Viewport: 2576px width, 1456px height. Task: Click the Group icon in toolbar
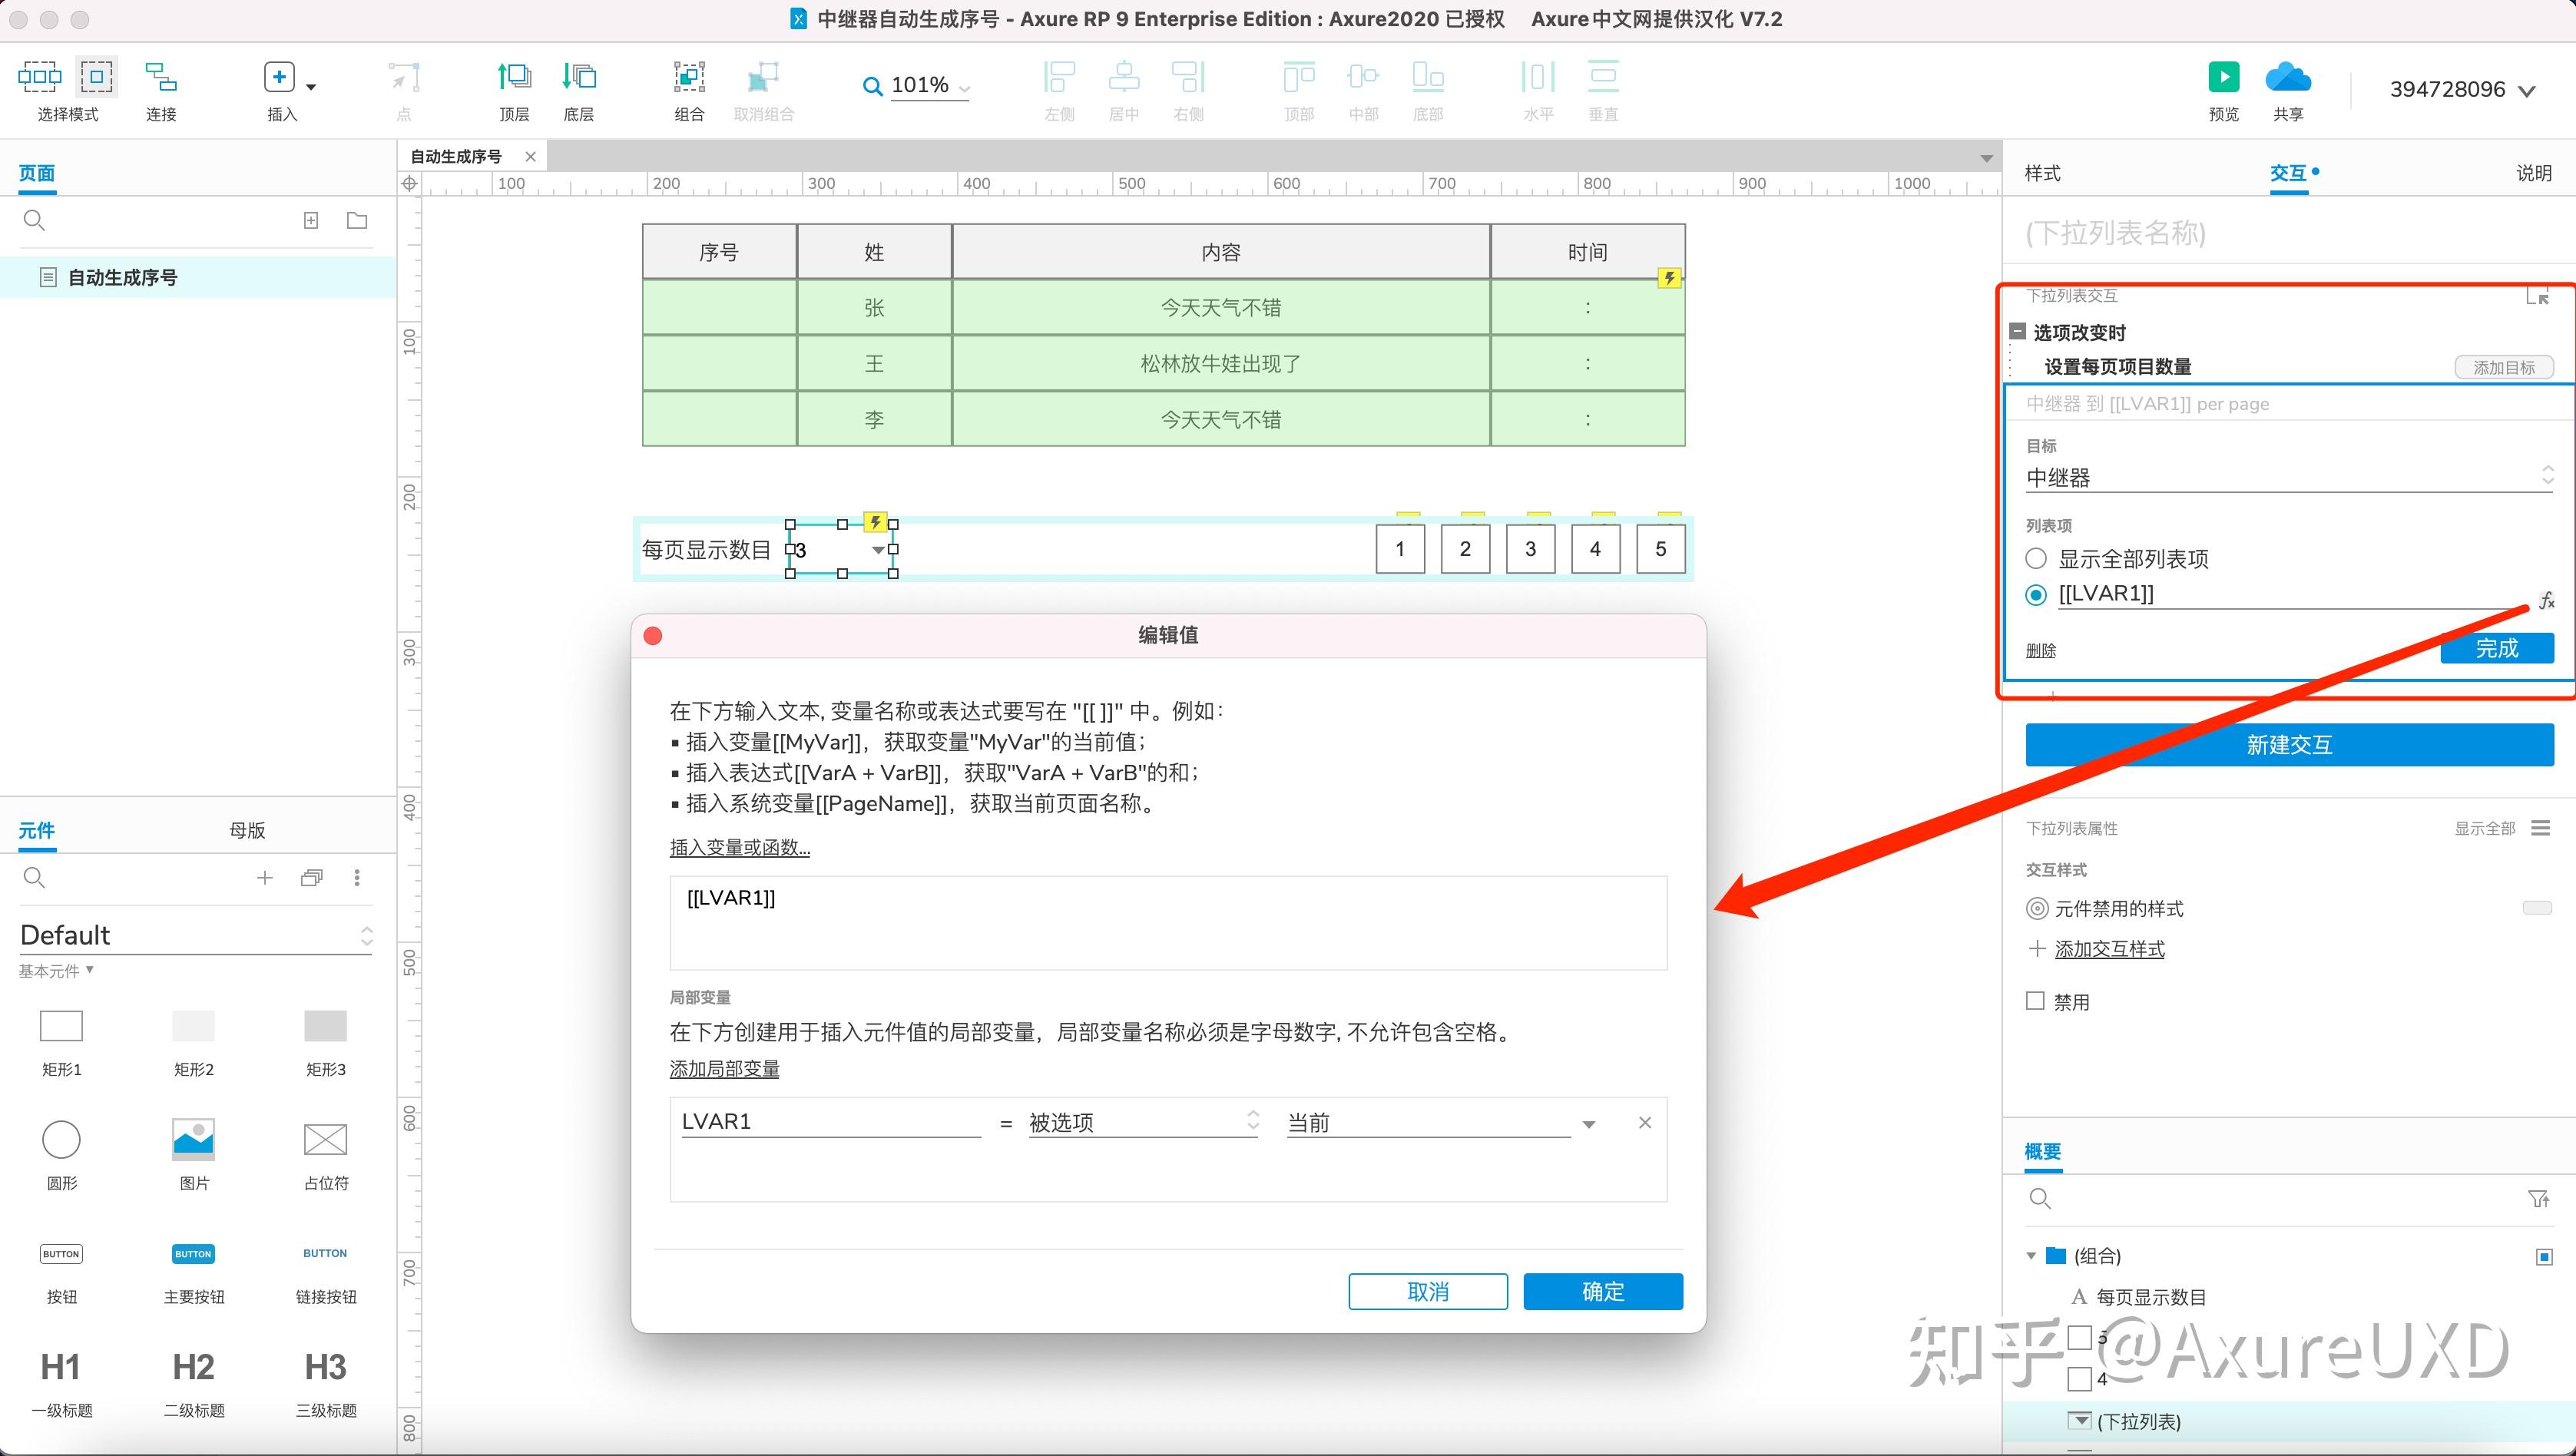click(689, 77)
